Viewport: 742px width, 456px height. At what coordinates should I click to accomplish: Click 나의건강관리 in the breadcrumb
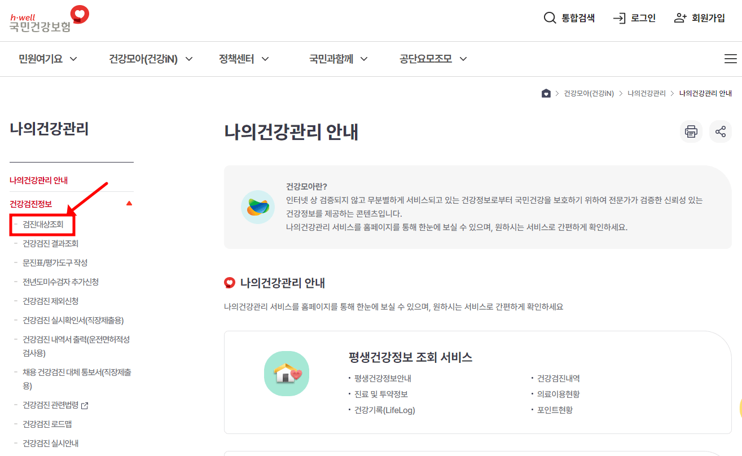tap(646, 93)
